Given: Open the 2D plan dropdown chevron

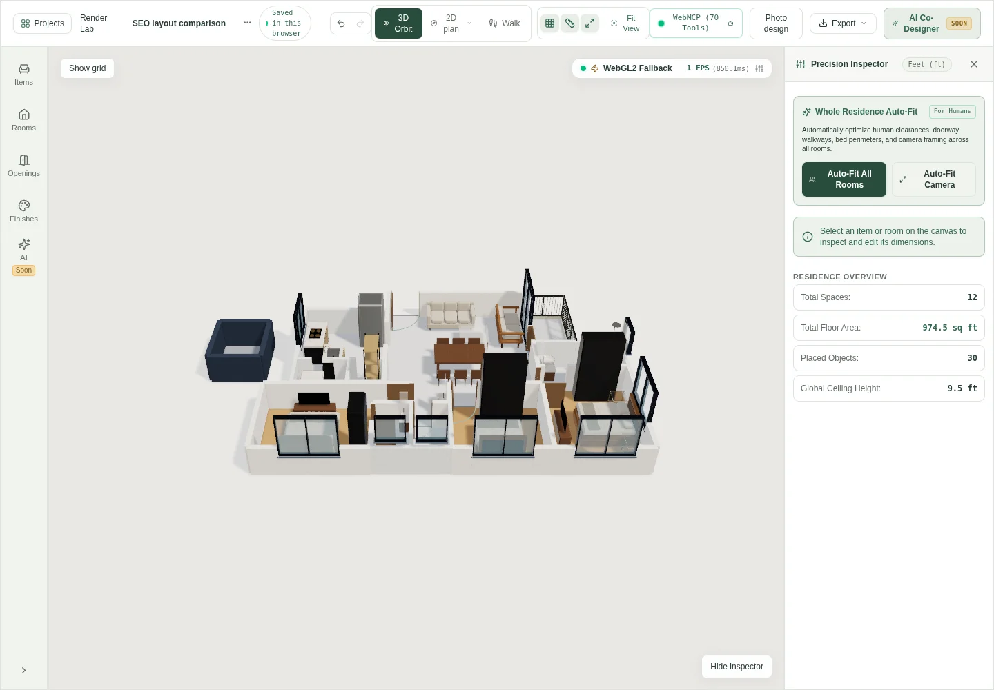Looking at the screenshot, I should [469, 23].
